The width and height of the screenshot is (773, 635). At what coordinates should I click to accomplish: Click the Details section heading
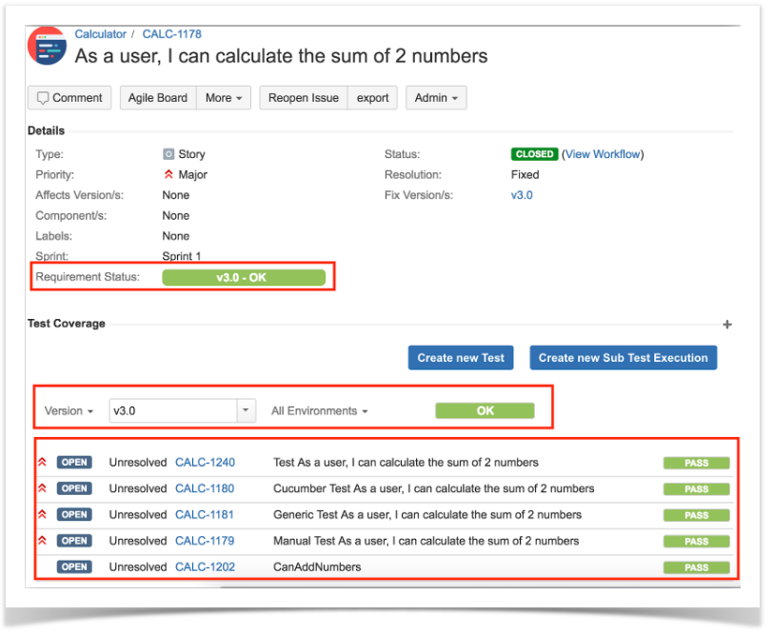[47, 130]
